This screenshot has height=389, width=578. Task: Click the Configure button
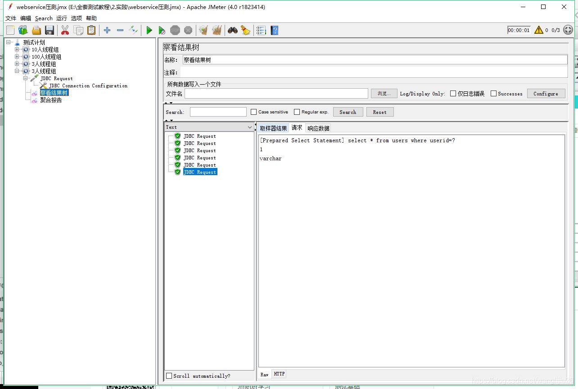pyautogui.click(x=546, y=94)
